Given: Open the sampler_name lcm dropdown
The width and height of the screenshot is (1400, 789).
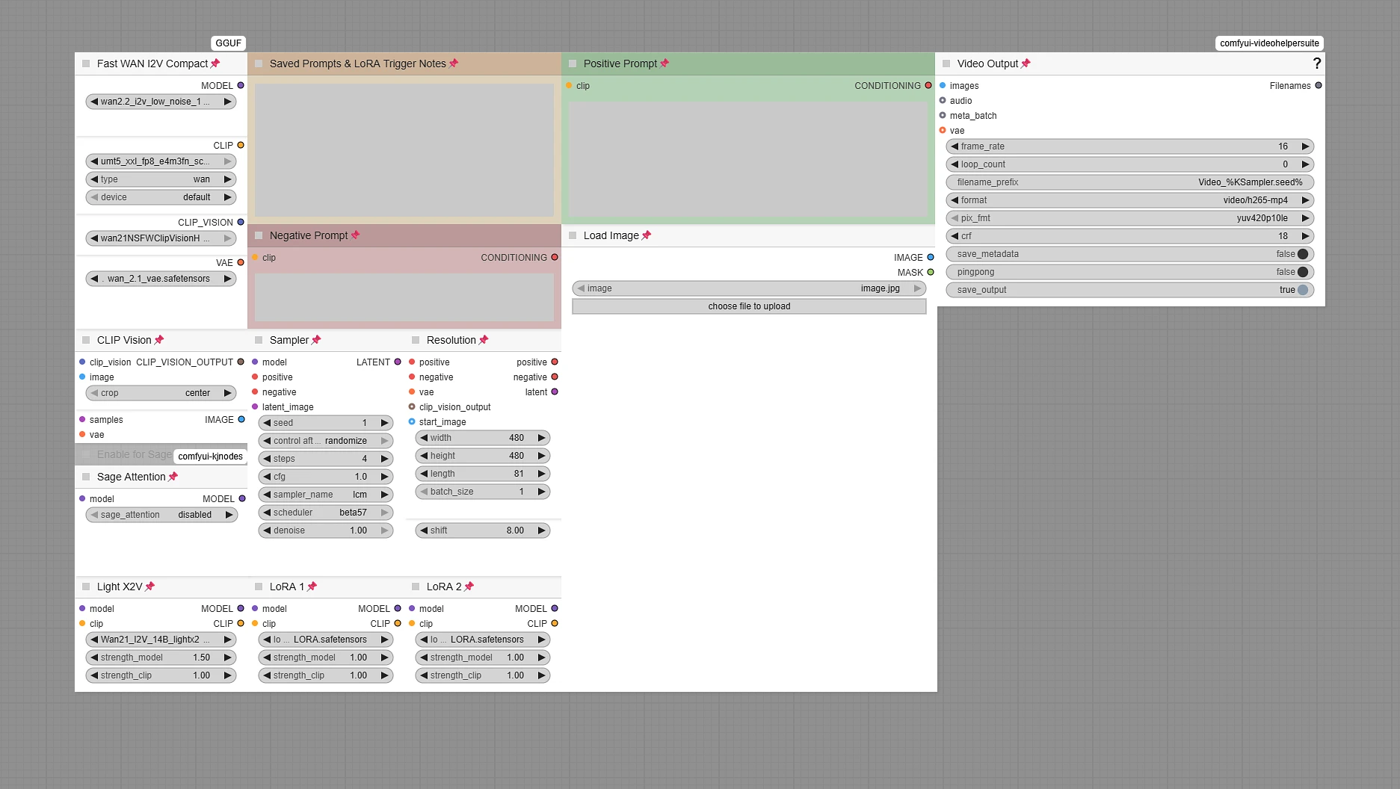Looking at the screenshot, I should tap(326, 495).
